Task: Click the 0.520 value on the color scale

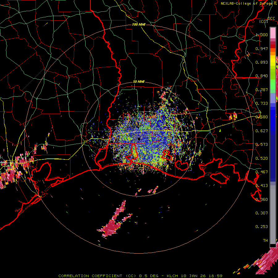Action: coord(262,158)
